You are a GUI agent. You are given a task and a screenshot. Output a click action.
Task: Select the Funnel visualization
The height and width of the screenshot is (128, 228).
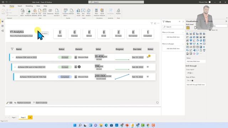pos(191,40)
